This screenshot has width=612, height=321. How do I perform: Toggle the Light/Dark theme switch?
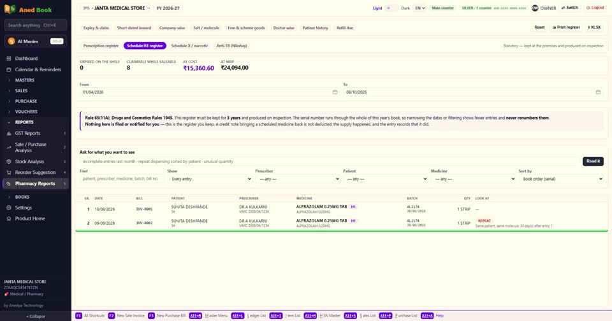[x=392, y=8]
